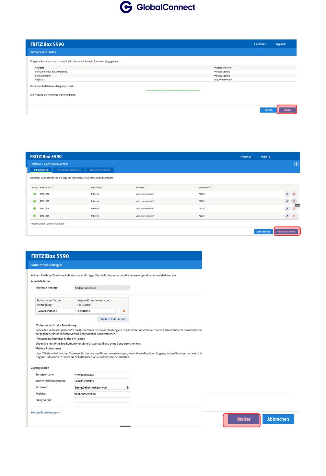The height and width of the screenshot is (476, 326).
Task: Click Weiter in the Rufnummern prüfen dialog
Action: pyautogui.click(x=287, y=110)
